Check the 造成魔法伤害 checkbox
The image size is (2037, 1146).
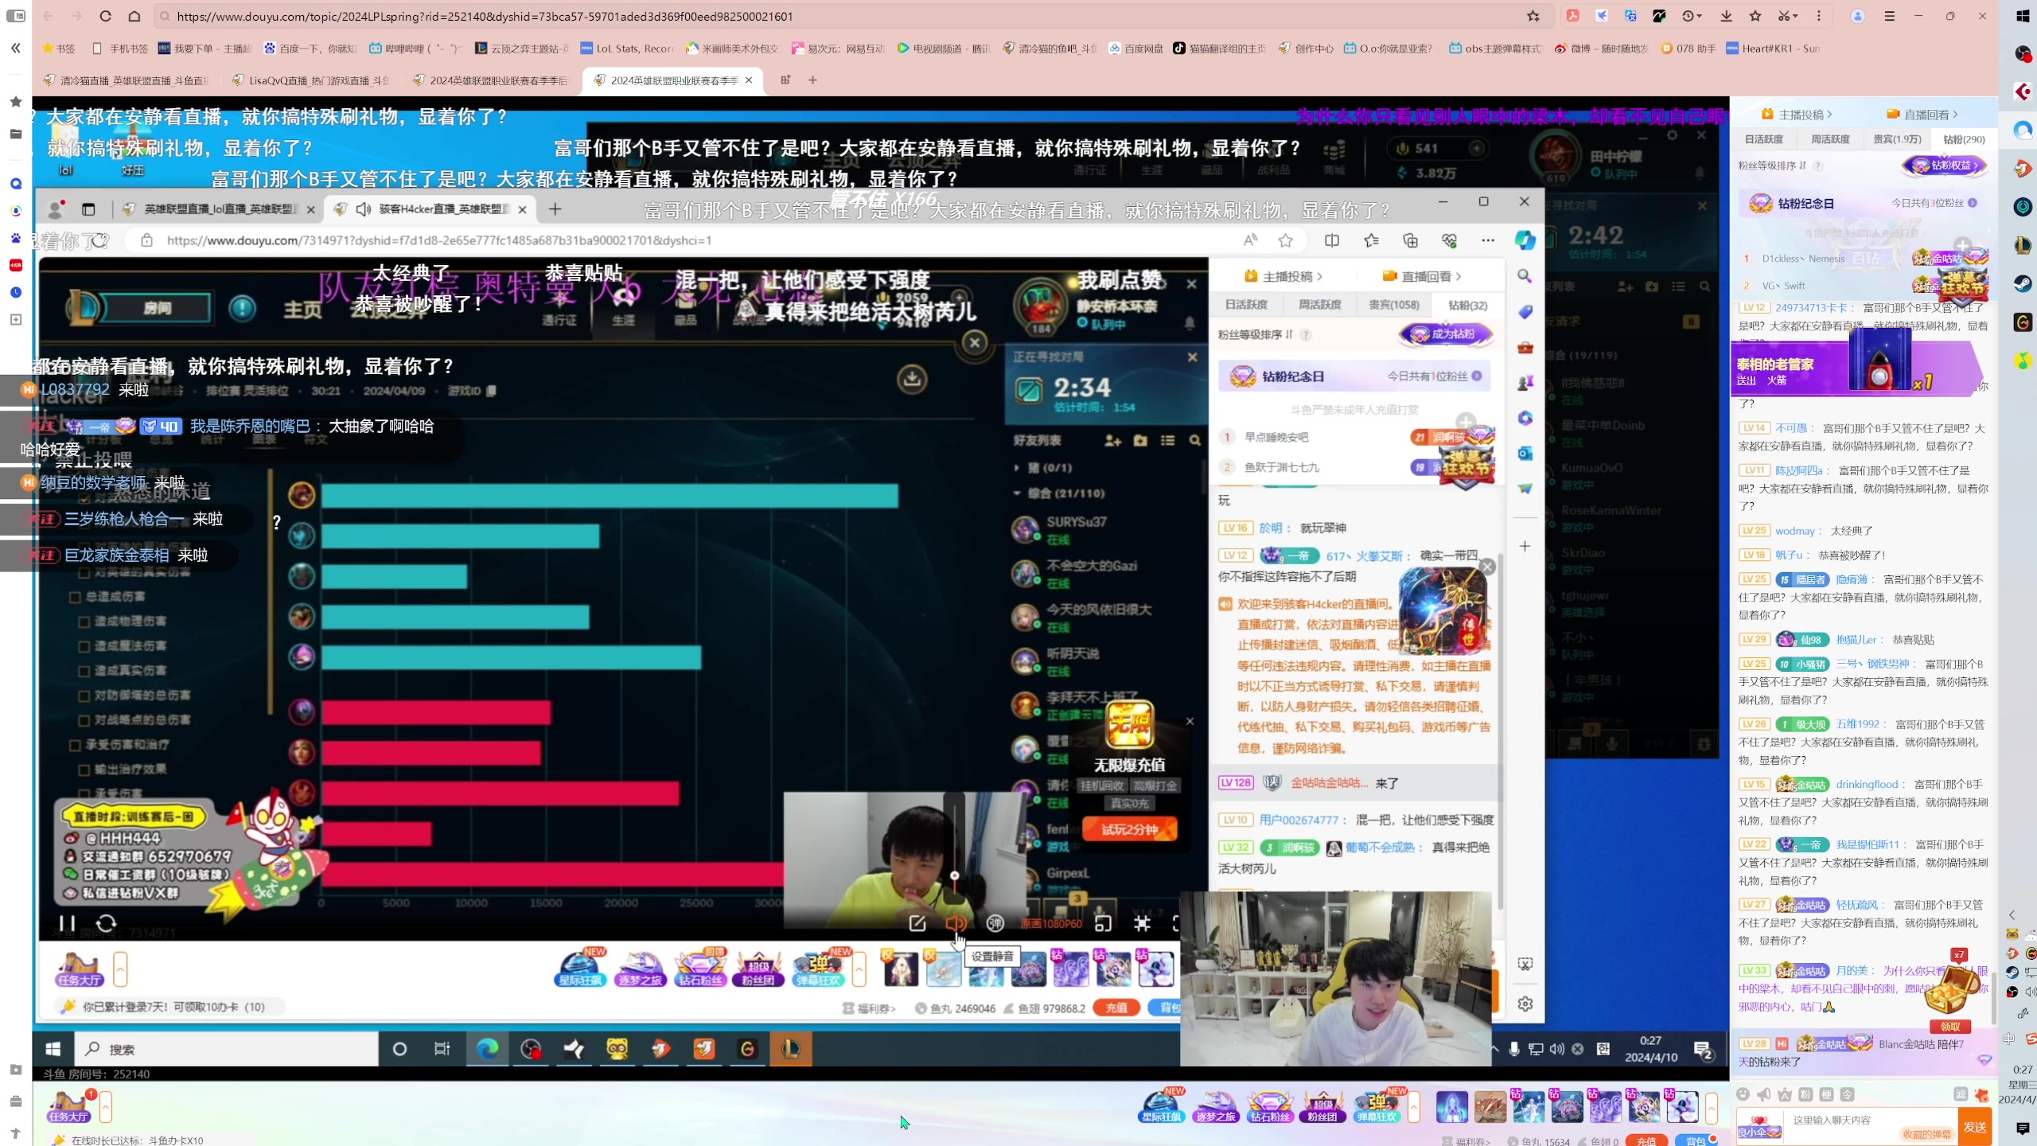pyautogui.click(x=84, y=646)
